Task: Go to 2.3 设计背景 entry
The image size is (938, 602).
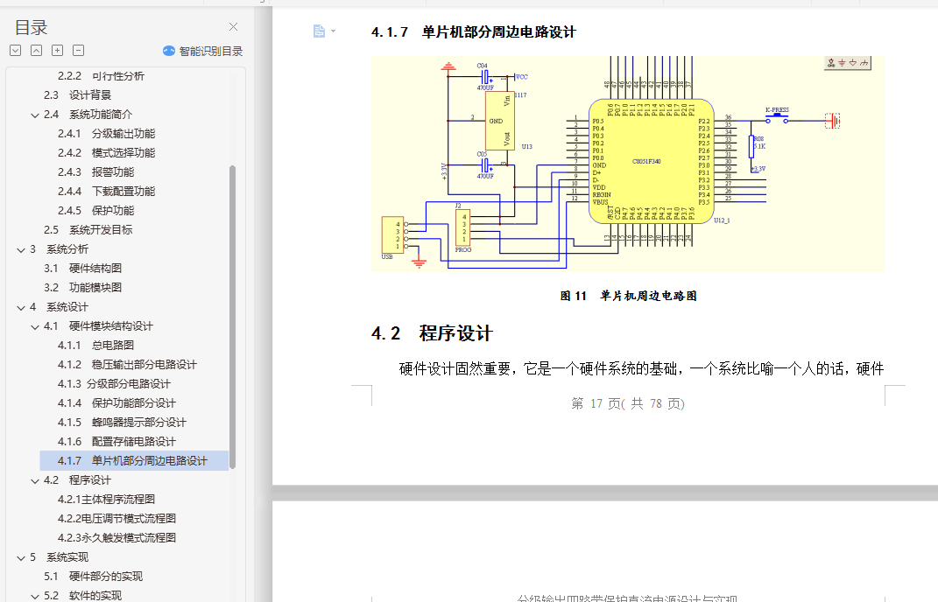Action: (77, 95)
